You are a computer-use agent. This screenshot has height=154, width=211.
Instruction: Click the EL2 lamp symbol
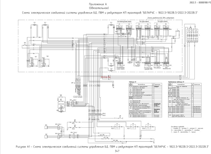tap(45, 25)
